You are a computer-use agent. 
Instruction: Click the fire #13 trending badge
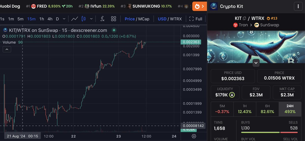pyautogui.click(x=272, y=18)
